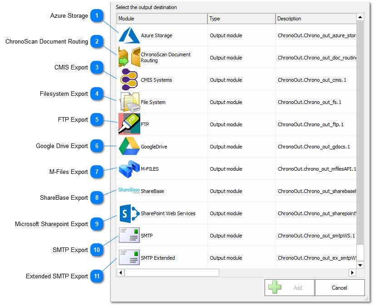Click the ChronoScan Document Routing icon
The image size is (374, 306).
click(x=129, y=57)
